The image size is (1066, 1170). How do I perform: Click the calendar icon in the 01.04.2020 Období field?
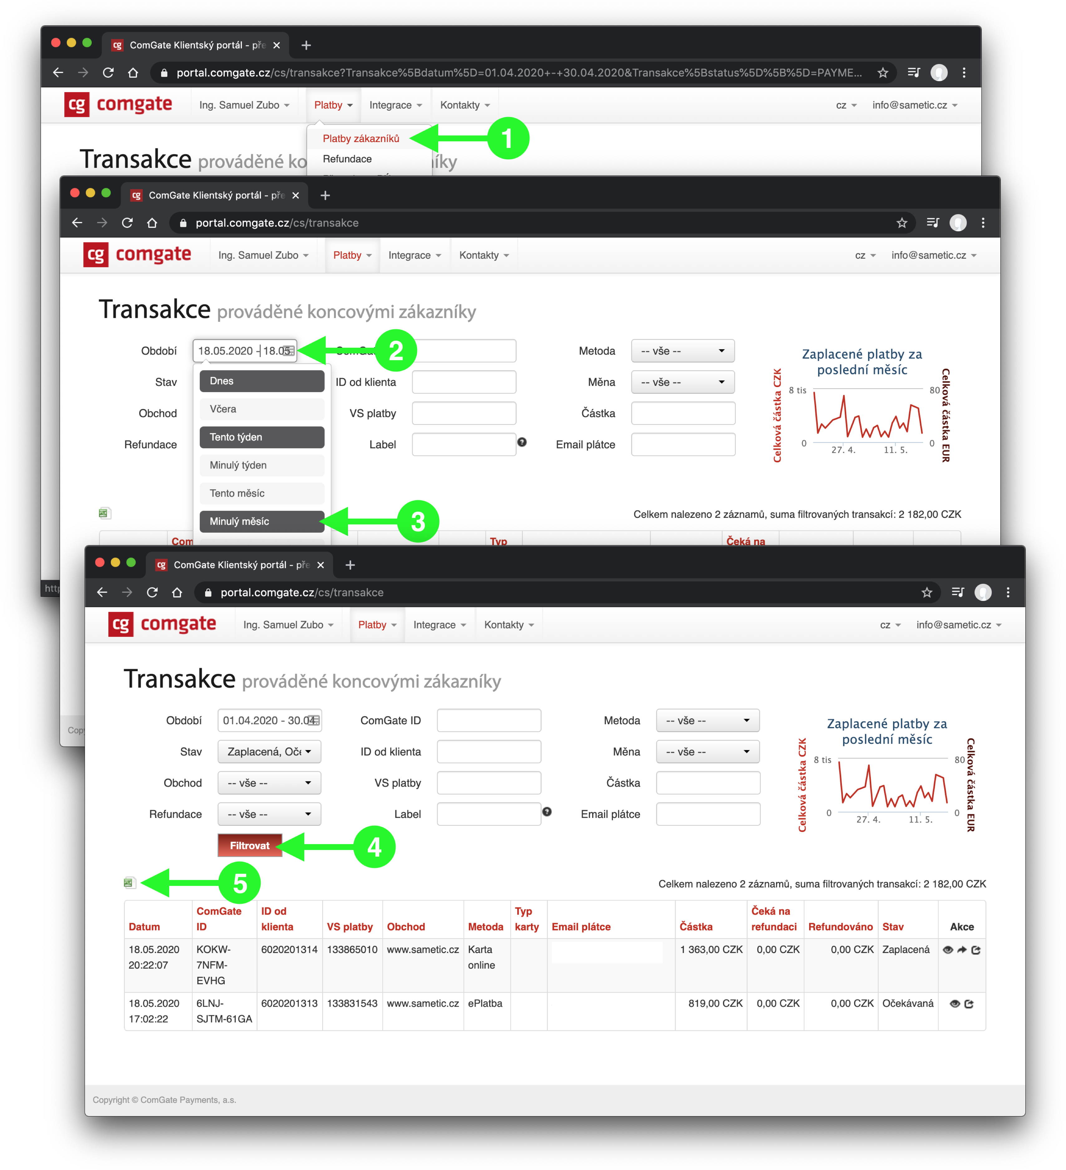[314, 720]
